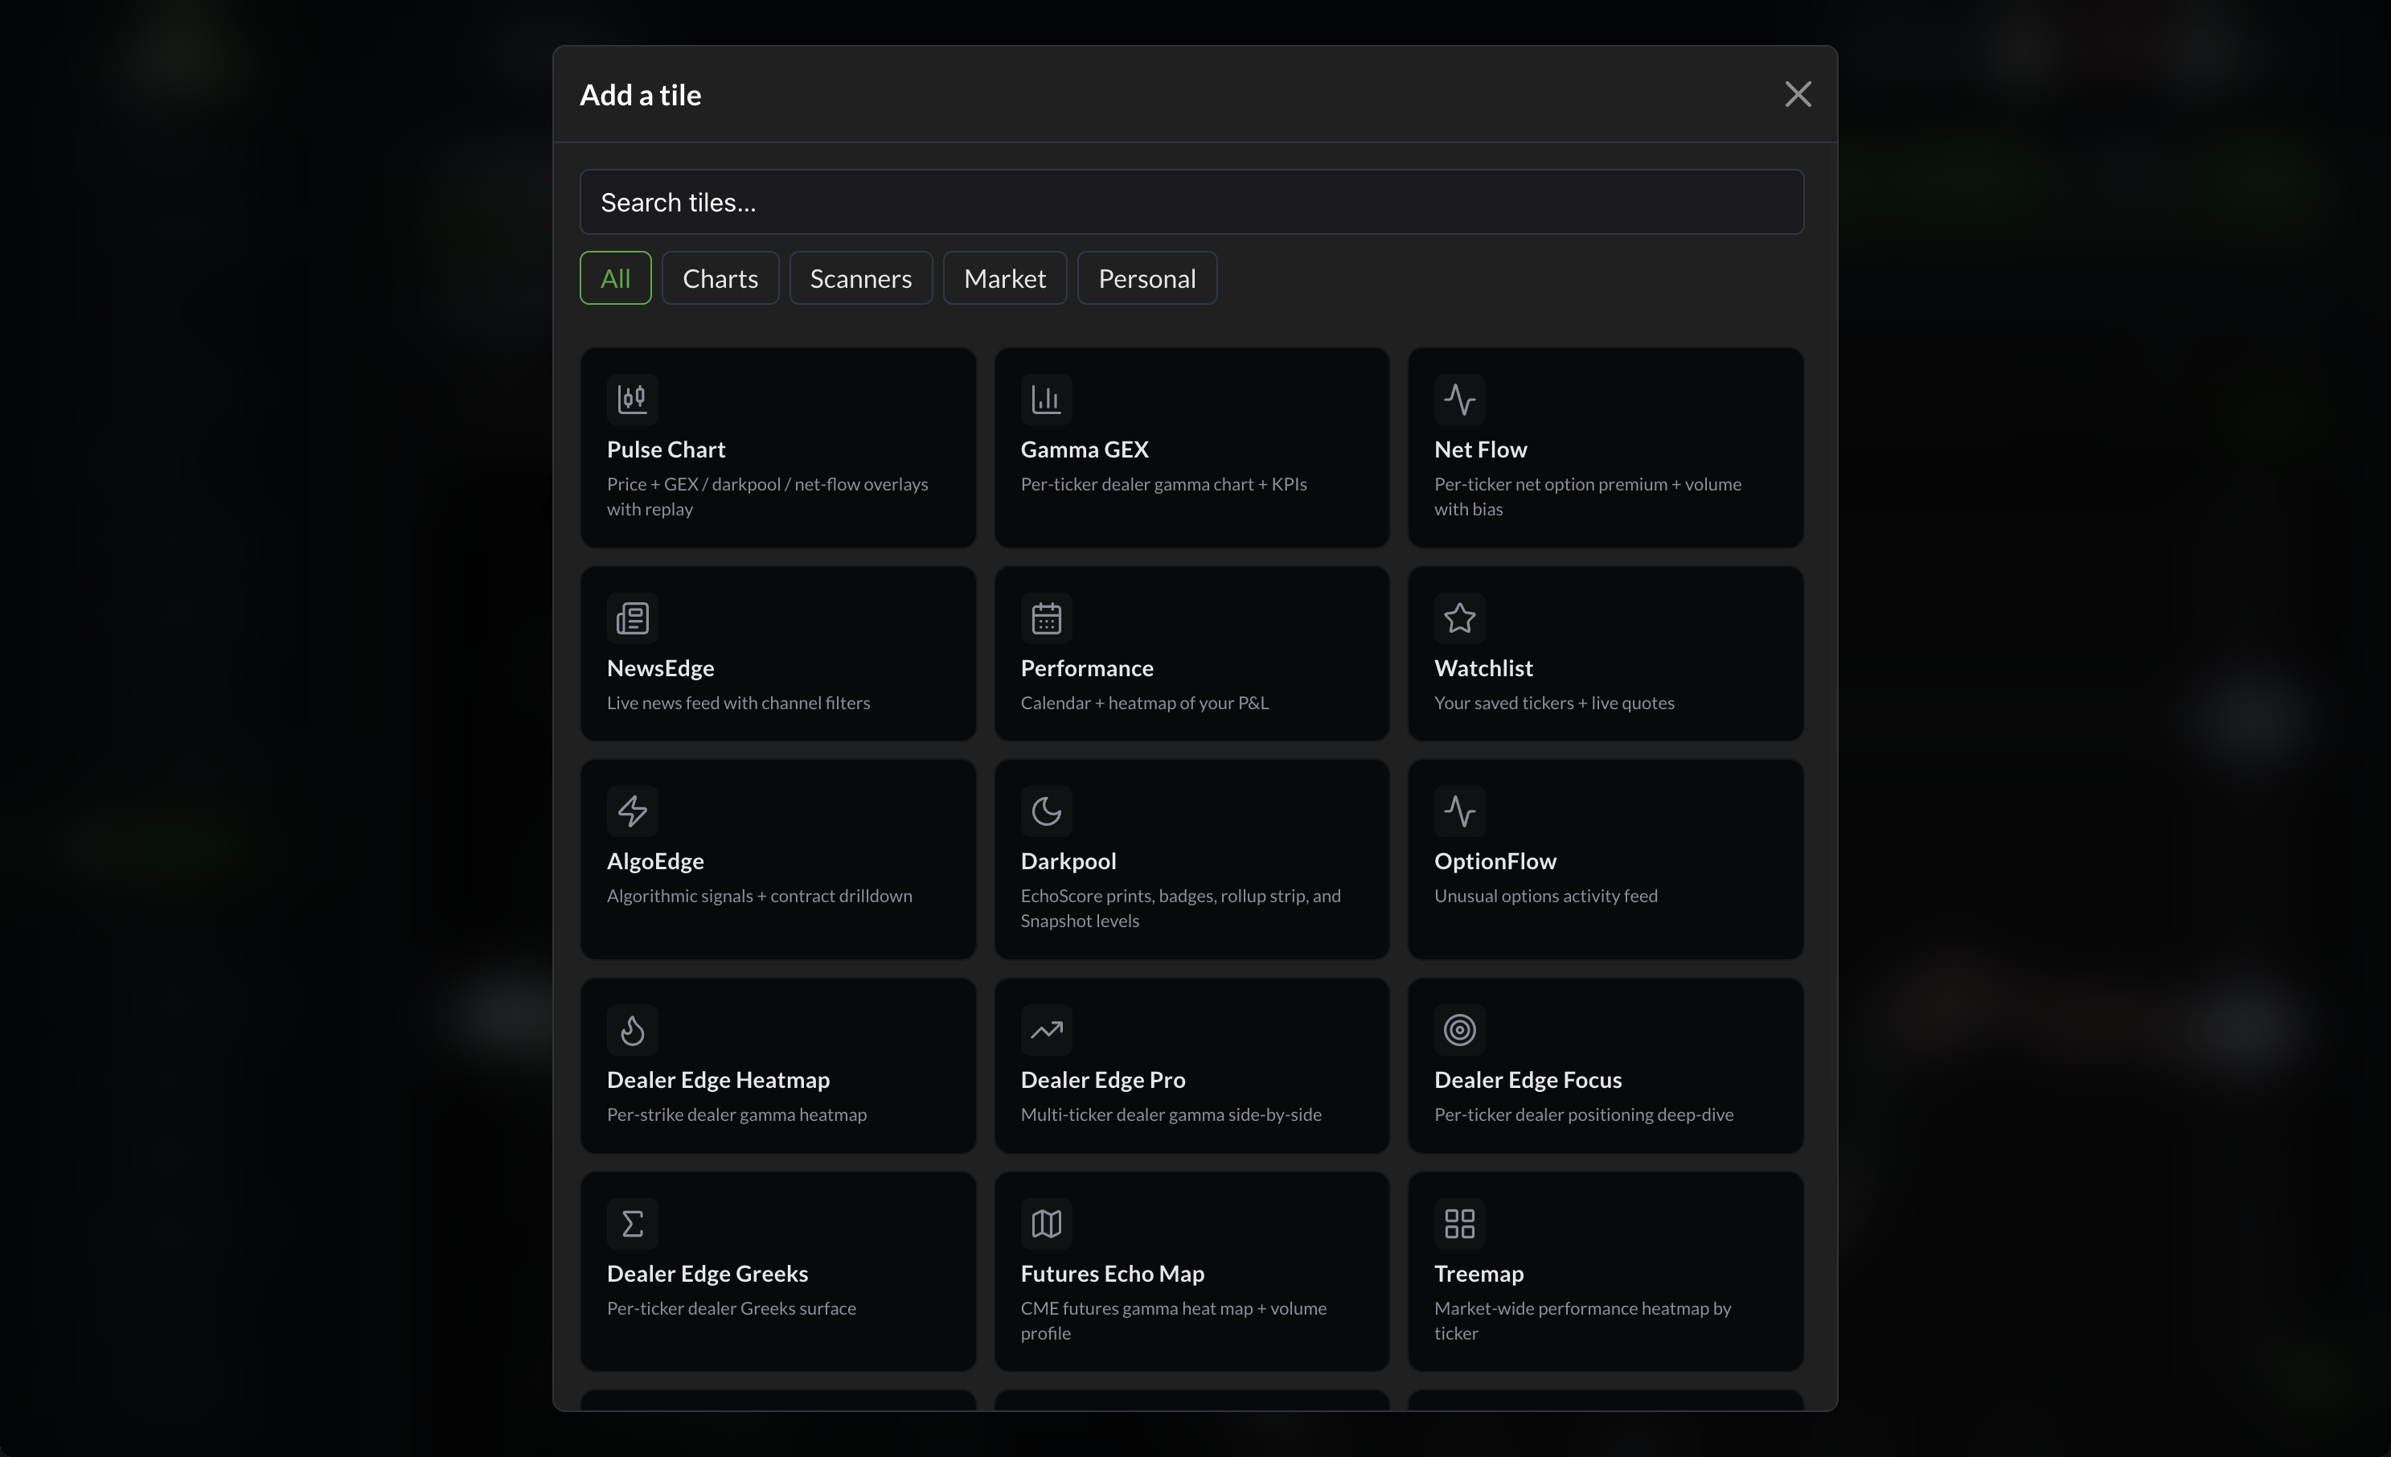Click the NewsEdge newspaper icon
The width and height of the screenshot is (2391, 1457).
(632, 618)
